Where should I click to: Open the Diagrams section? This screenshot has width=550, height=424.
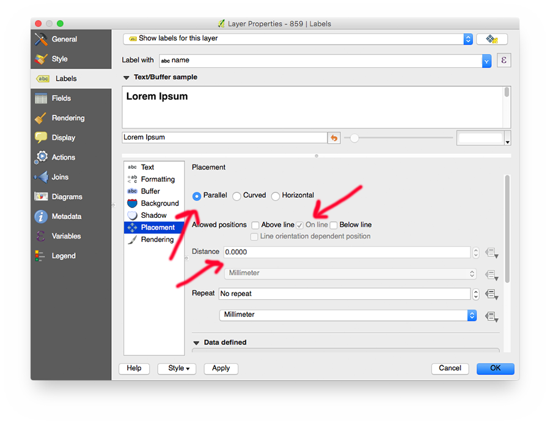point(71,196)
